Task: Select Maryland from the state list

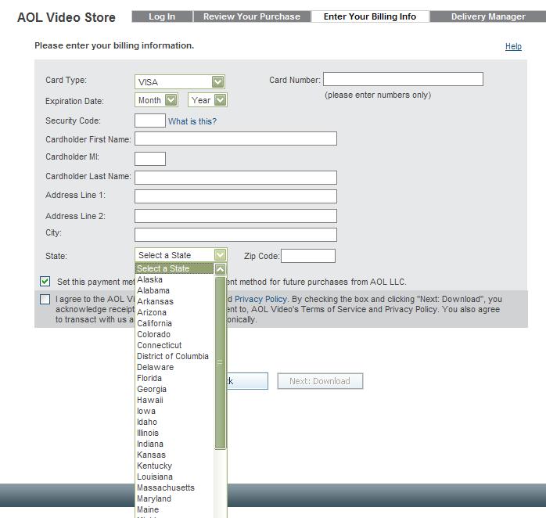Action: [174, 499]
